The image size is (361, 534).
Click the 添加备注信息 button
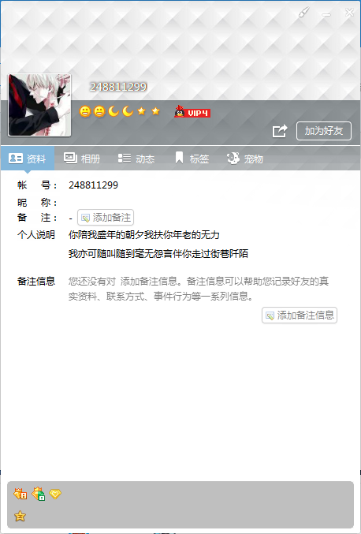300,315
